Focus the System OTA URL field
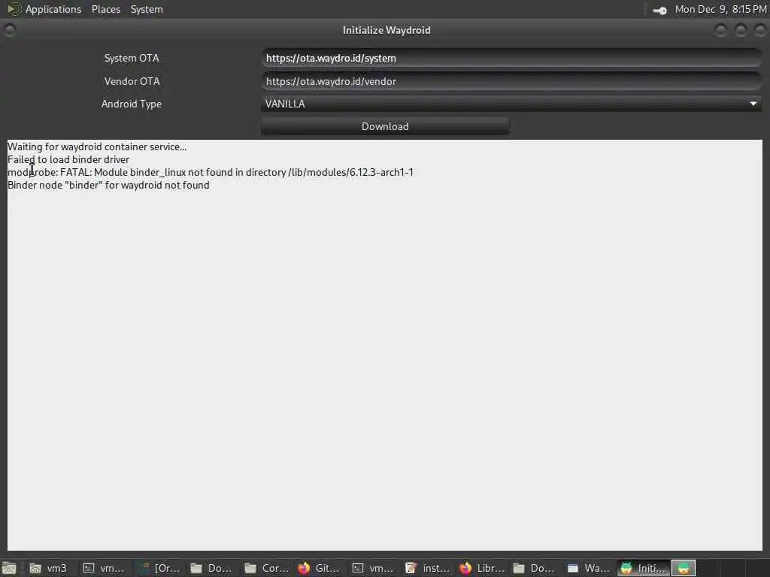The width and height of the screenshot is (770, 577). pos(511,58)
